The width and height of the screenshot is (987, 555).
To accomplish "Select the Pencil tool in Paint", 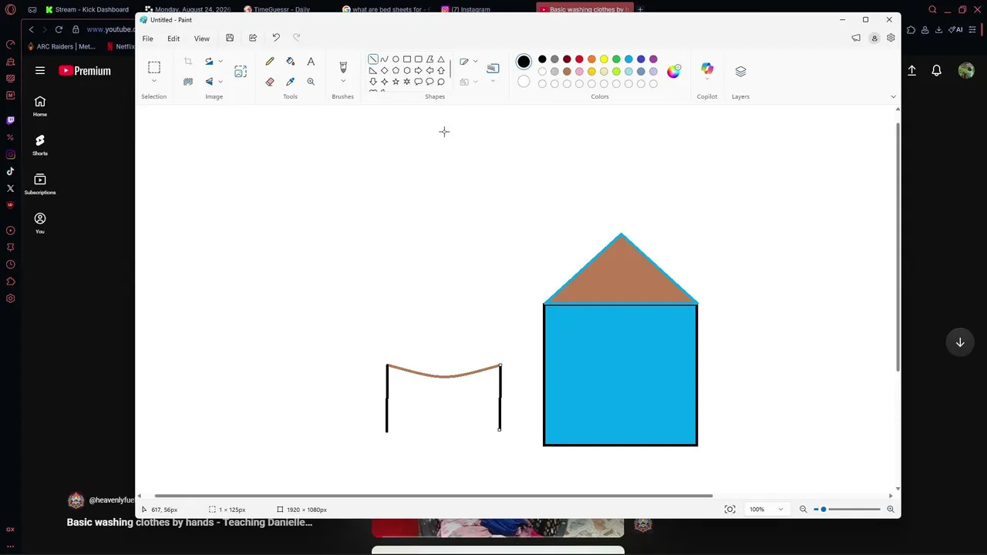I will coord(270,62).
